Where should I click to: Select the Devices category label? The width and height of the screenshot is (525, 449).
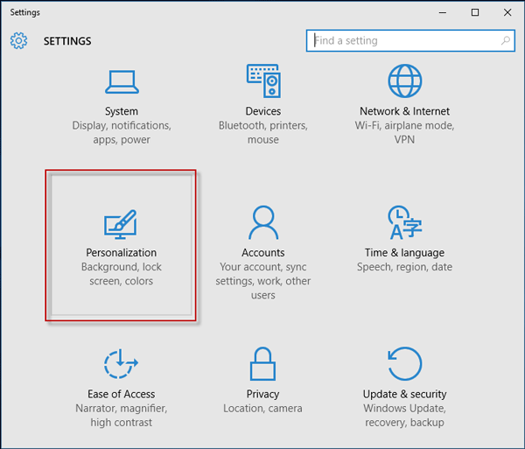(x=263, y=111)
